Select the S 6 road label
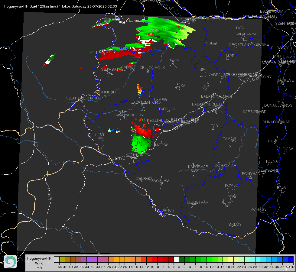 point(56,23)
